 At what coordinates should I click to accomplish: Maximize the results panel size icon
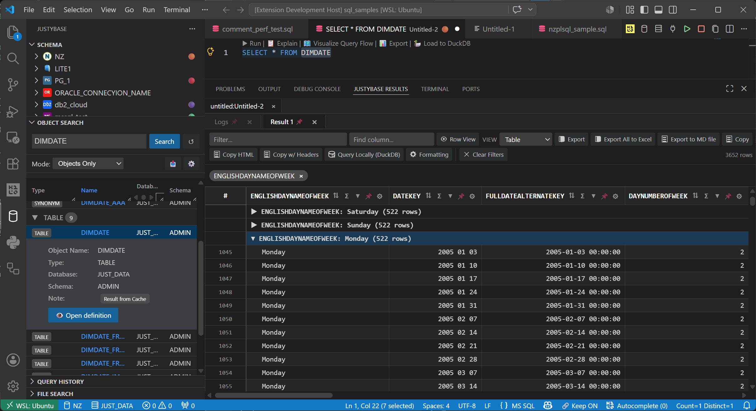coord(730,89)
